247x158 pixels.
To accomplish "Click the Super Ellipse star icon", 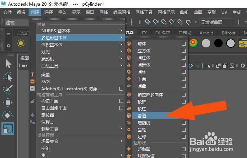I will [x=129, y=149].
